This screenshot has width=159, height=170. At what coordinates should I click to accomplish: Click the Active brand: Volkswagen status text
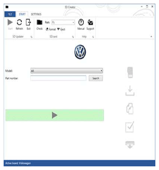pos(18,163)
